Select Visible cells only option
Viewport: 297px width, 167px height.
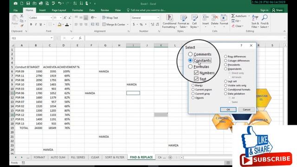pyautogui.click(x=226, y=85)
